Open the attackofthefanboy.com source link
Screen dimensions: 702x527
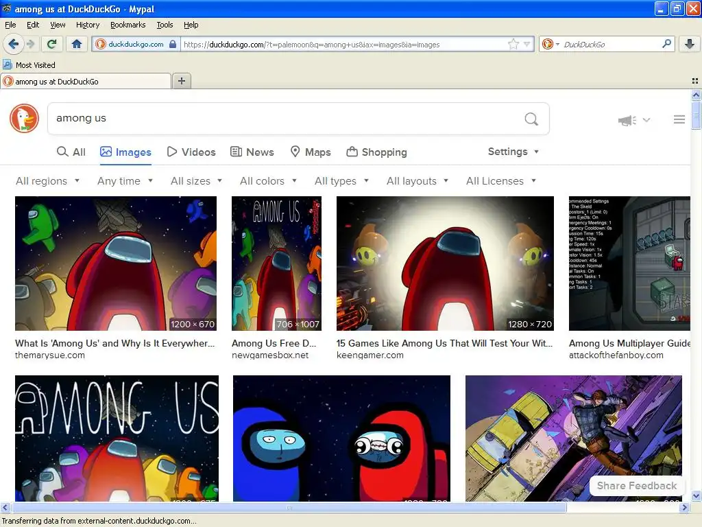[616, 355]
